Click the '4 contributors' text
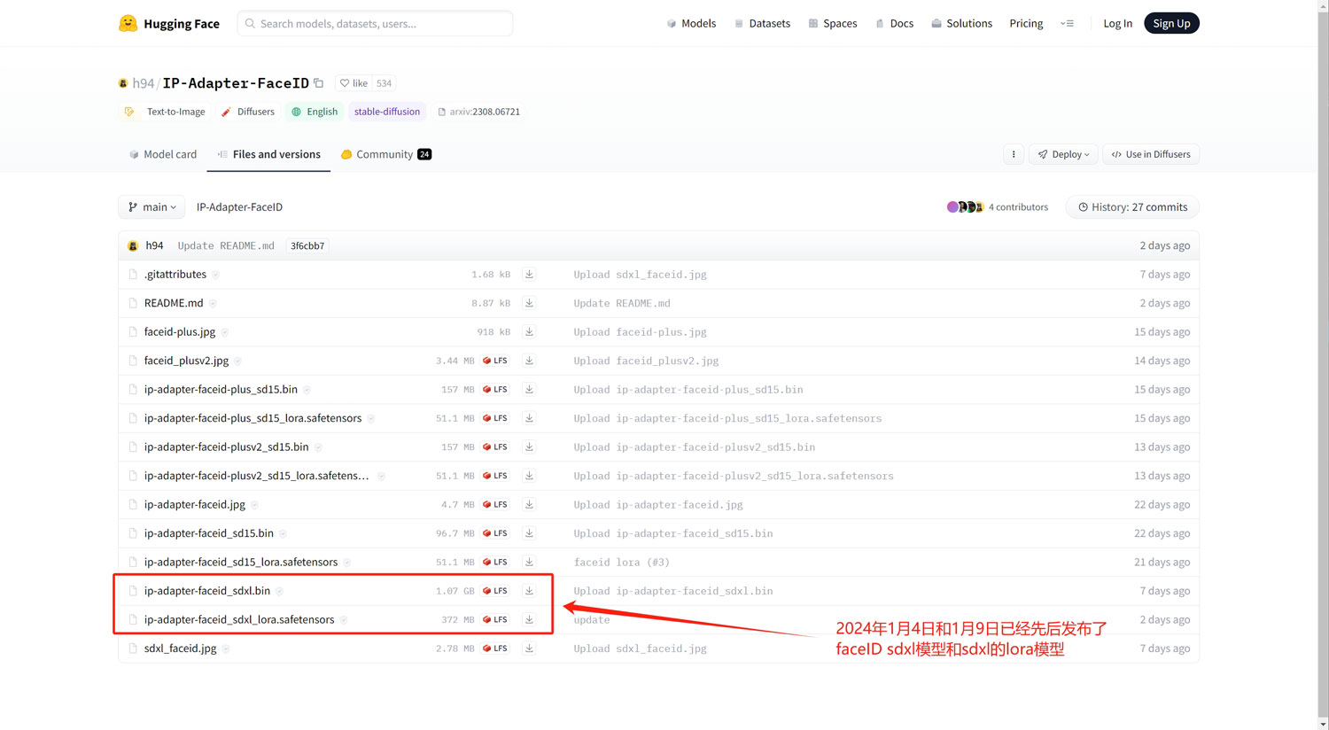Screen dimensions: 1329x730 click(1018, 207)
